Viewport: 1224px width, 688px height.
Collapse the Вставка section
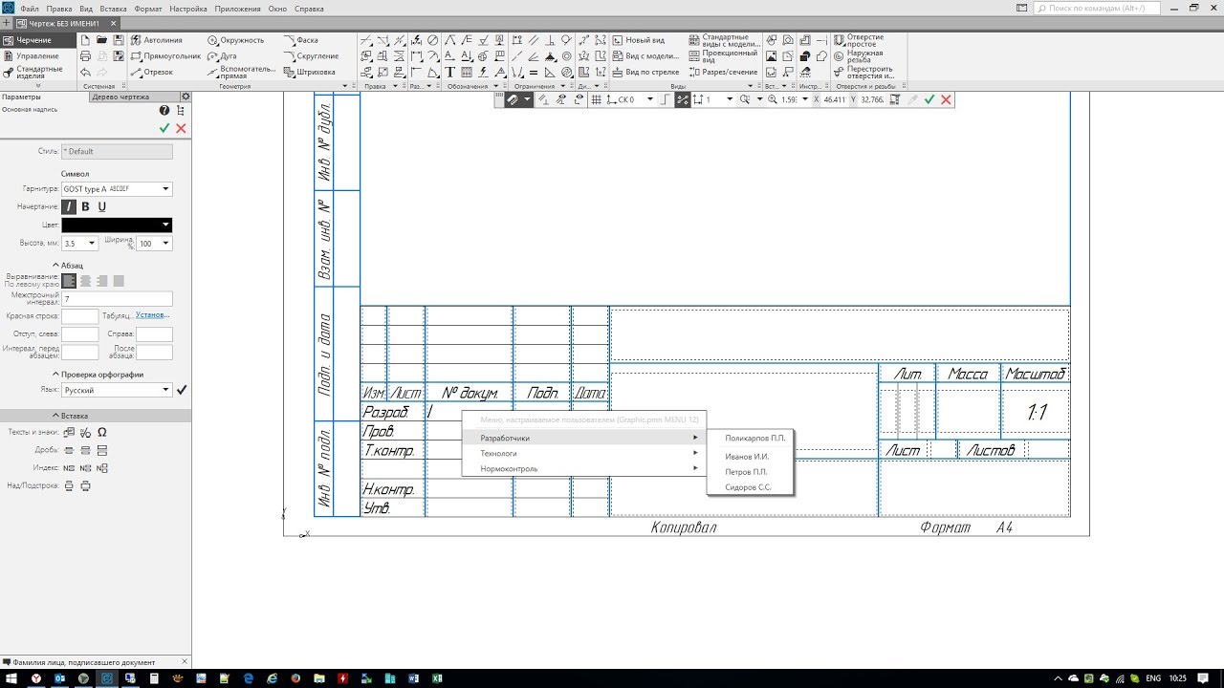coord(70,416)
